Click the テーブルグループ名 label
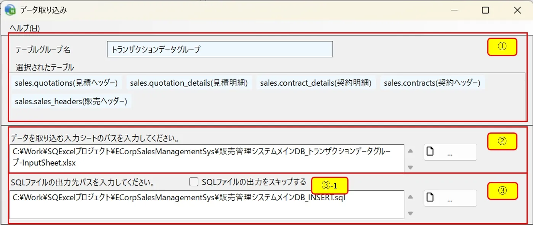Image resolution: width=533 pixels, height=225 pixels. click(x=43, y=49)
